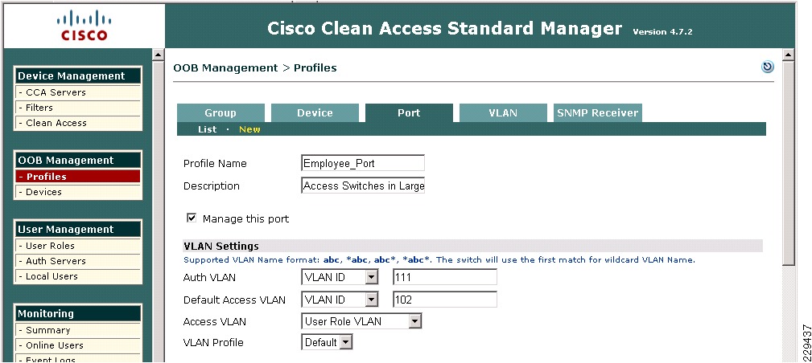Open Auth Servers in the sidebar
812x363 pixels.
tap(78, 261)
